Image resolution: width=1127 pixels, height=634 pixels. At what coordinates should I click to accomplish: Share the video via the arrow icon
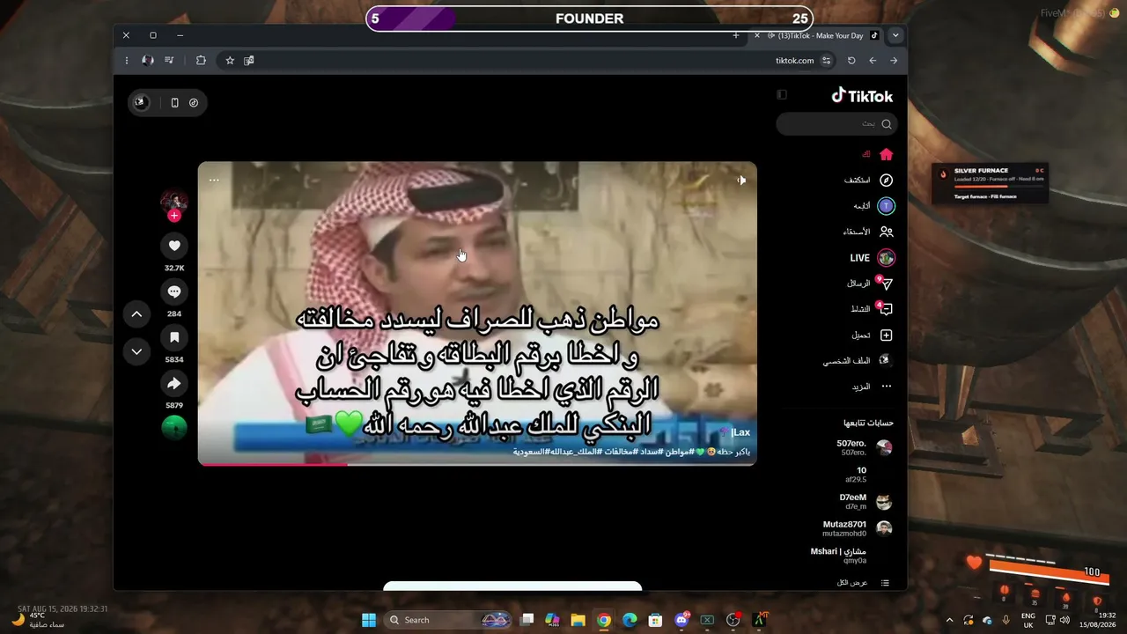tap(174, 383)
